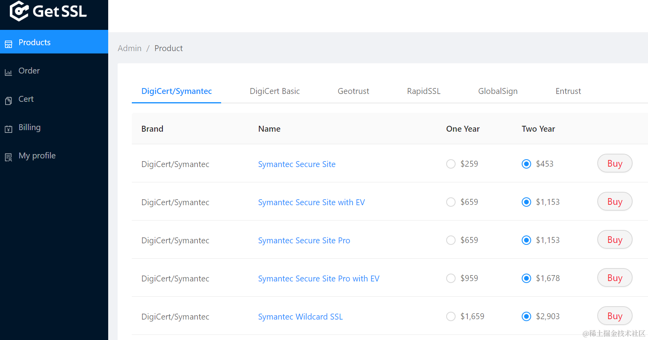Switch to the DigiCert Basic tab

pyautogui.click(x=275, y=91)
